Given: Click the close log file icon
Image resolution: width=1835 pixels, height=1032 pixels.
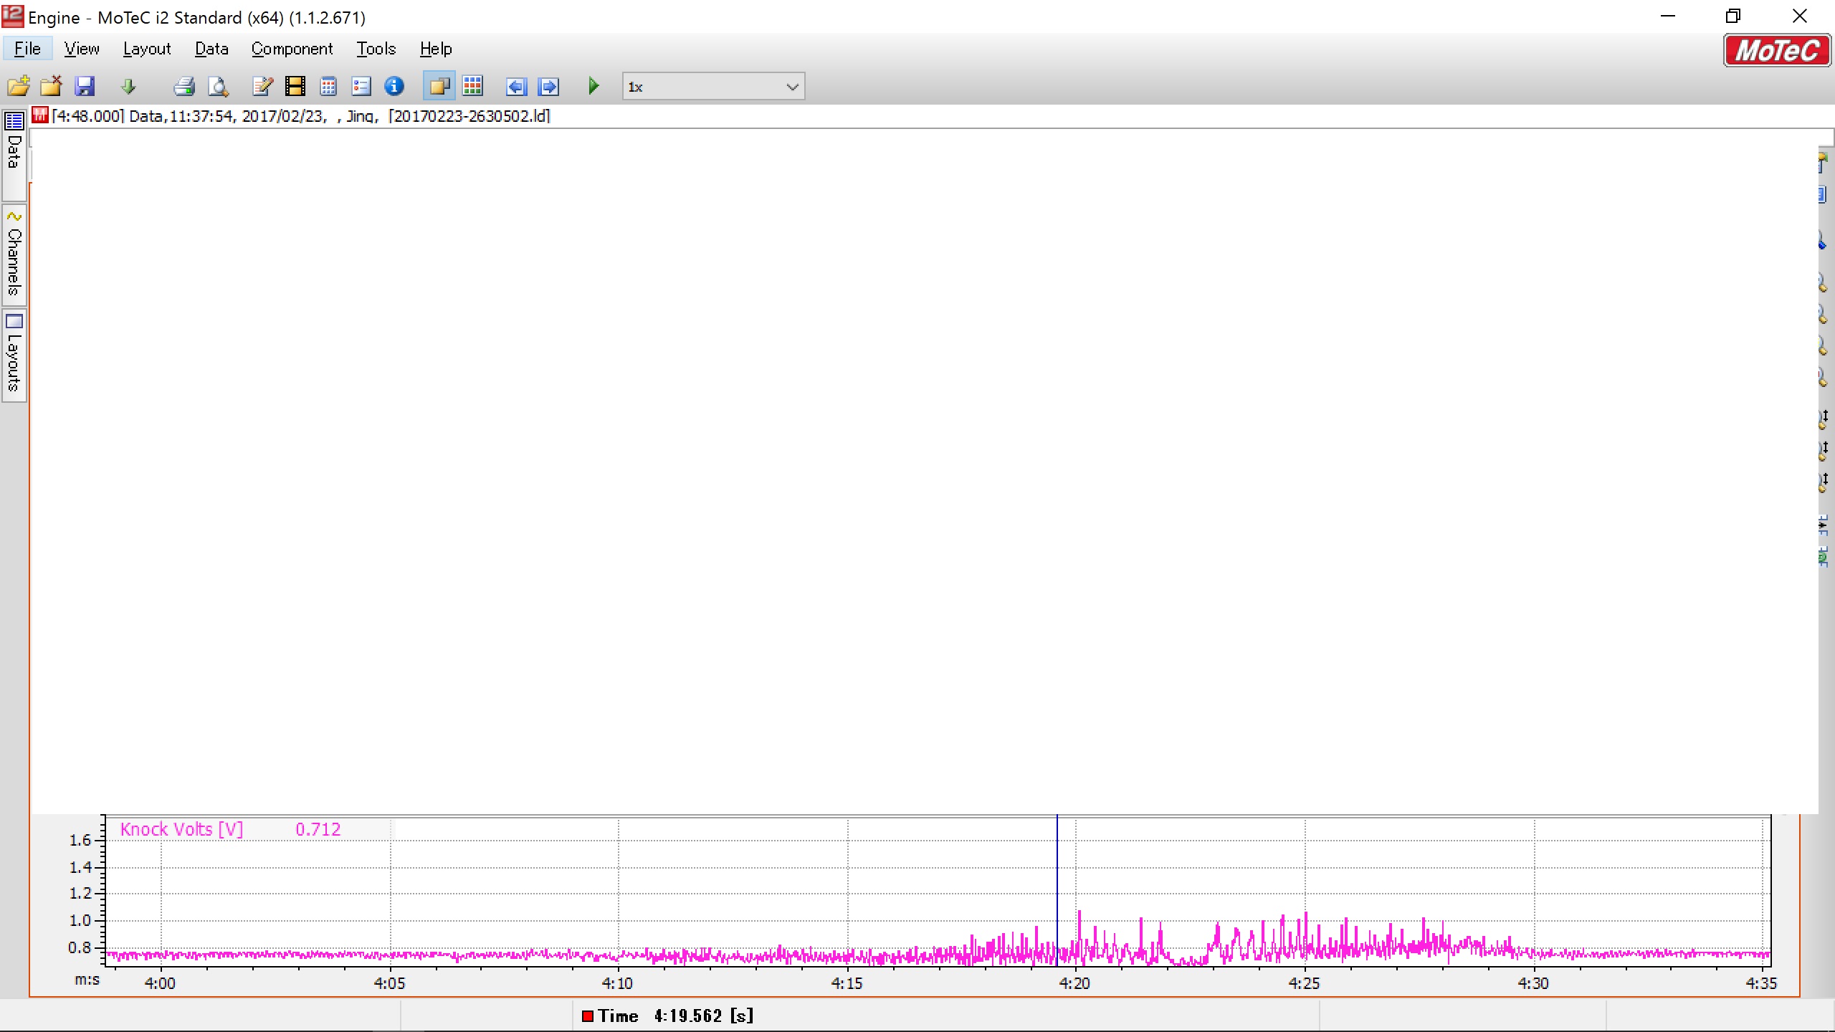Looking at the screenshot, I should pos(51,87).
